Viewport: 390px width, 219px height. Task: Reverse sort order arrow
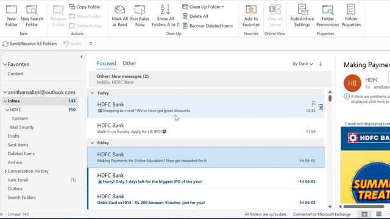pyautogui.click(x=321, y=64)
